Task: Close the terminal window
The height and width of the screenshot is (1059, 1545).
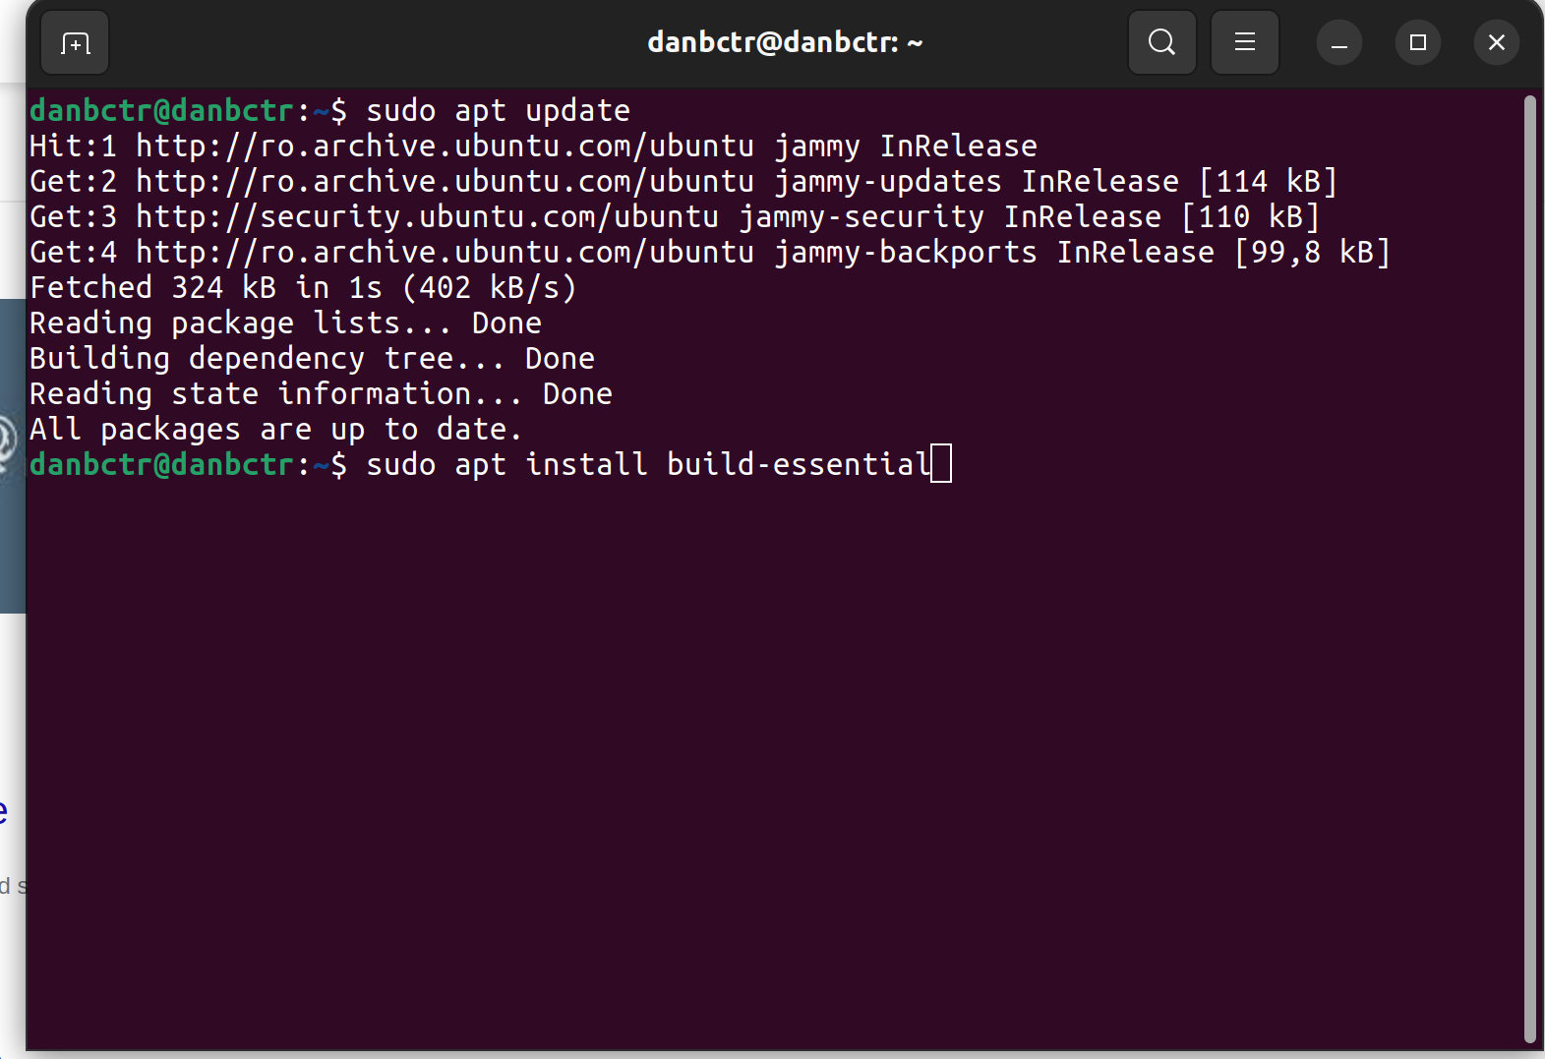Action: [1496, 42]
